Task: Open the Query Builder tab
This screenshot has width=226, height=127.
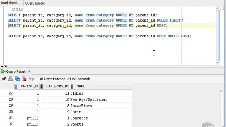Action: 35,3
